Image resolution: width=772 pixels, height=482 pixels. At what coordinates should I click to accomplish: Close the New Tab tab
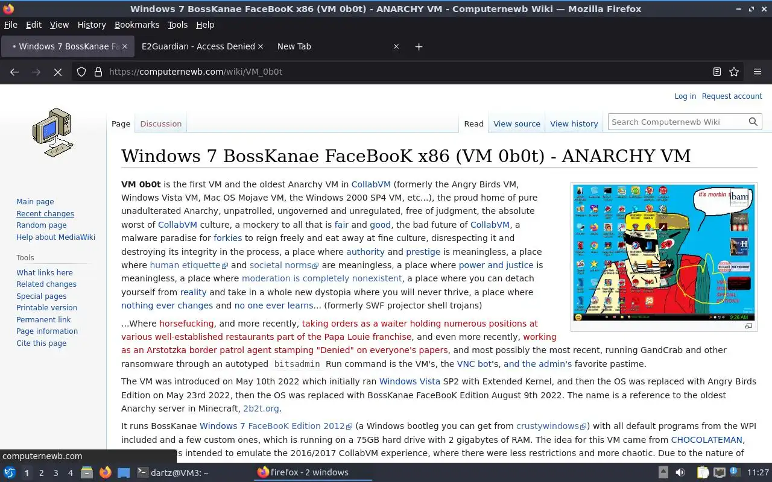(396, 46)
